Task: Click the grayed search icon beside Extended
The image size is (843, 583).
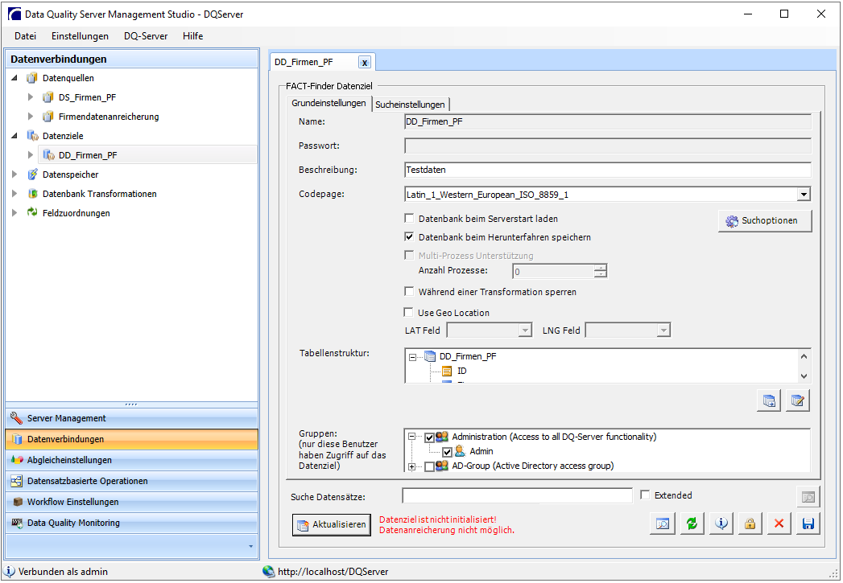Action: (x=808, y=497)
